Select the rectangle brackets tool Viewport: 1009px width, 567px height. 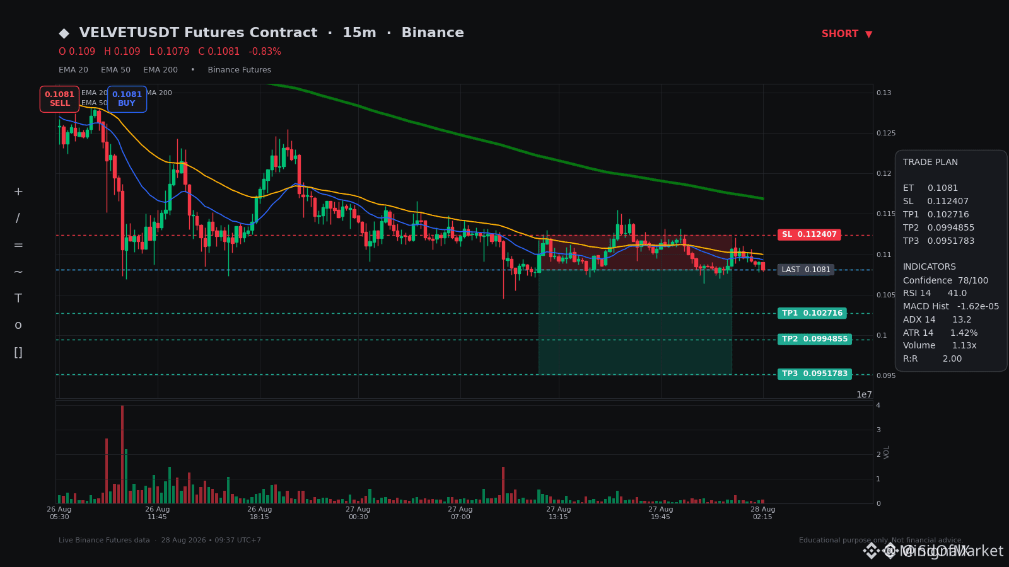coord(18,352)
